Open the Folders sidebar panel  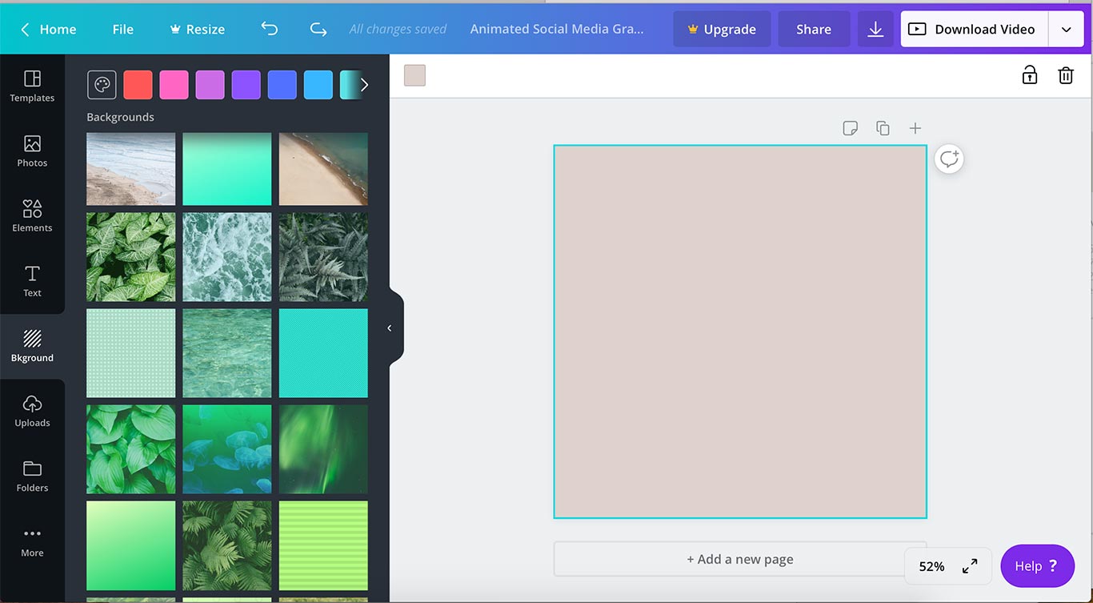tap(32, 476)
